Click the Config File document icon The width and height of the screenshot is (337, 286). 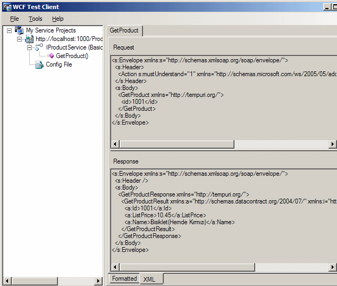39,65
